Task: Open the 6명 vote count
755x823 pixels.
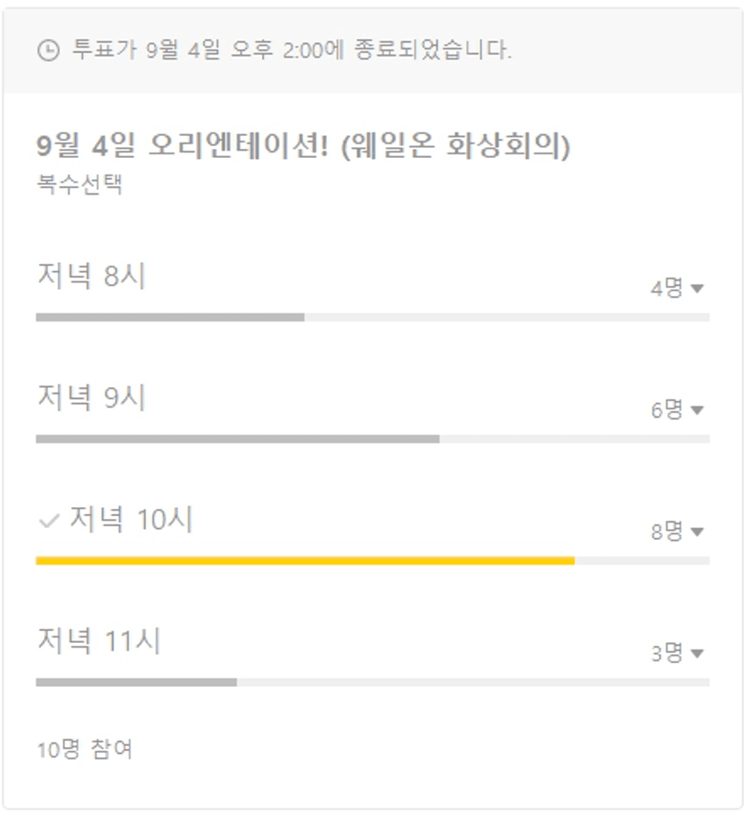Action: point(666,409)
